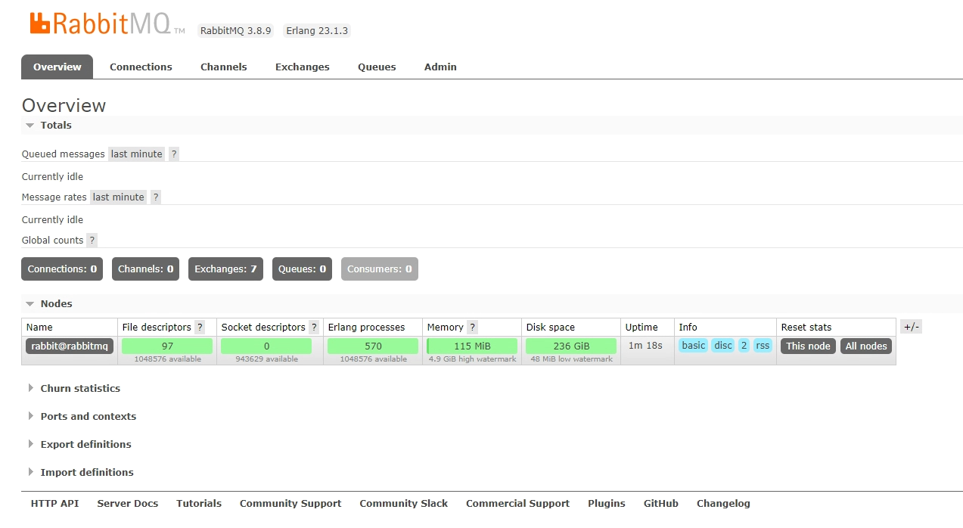This screenshot has width=963, height=528.
Task: Click the 'Name' column header
Action: [39, 327]
